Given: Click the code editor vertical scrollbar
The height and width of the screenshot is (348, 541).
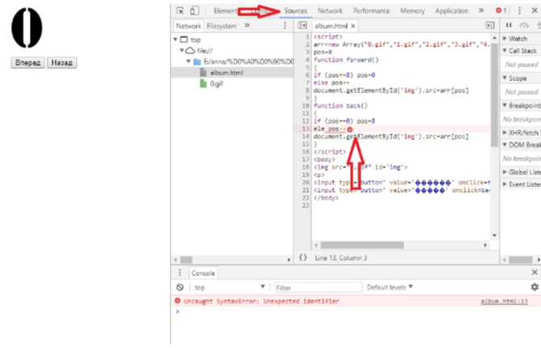Looking at the screenshot, I should (494, 95).
